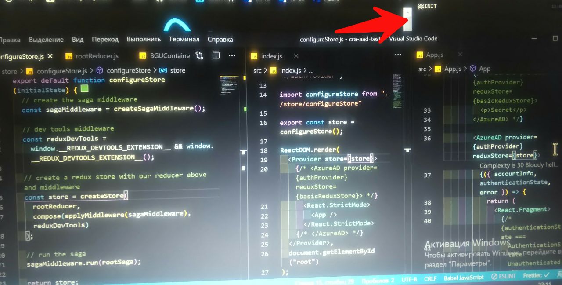Click document.getElementById in index.js

332,252
